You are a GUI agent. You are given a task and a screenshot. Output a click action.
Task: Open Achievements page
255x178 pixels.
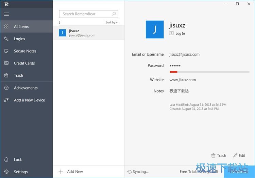(27, 88)
